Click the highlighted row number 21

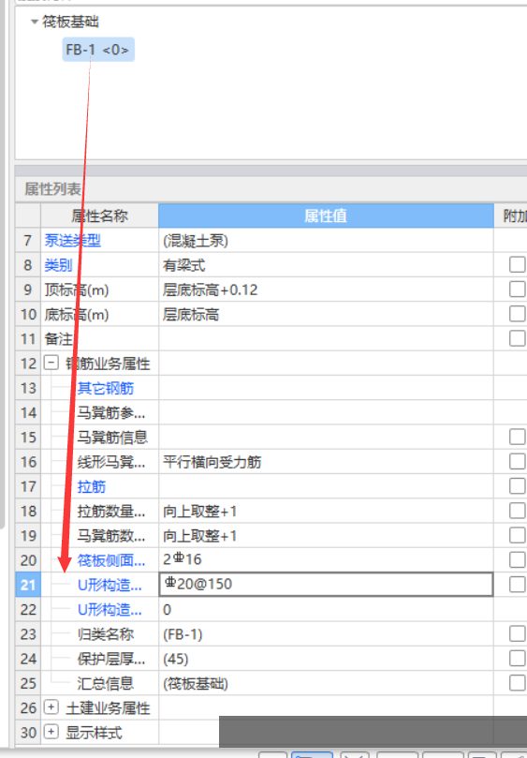click(x=28, y=585)
